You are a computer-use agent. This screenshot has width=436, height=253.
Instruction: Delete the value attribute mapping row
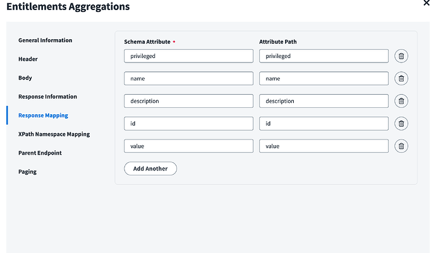pos(401,146)
